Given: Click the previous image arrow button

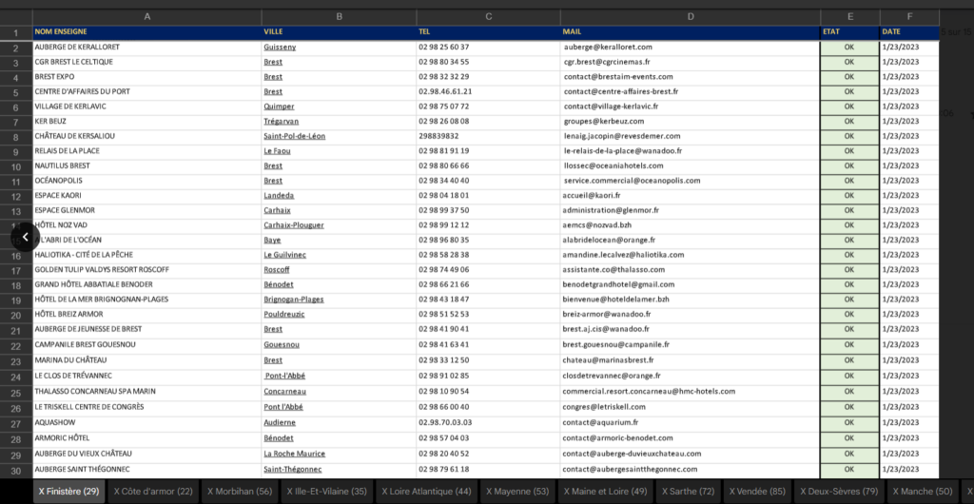Looking at the screenshot, I should point(25,237).
